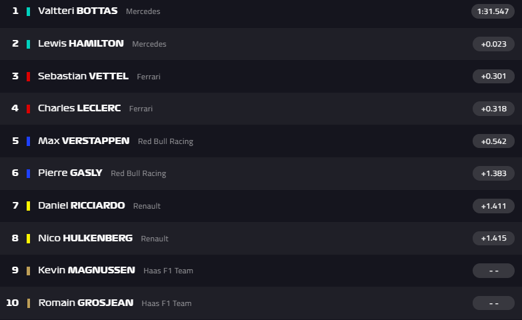The height and width of the screenshot is (320, 522).
Task: Click position number 3 in the standings
Action: pos(15,76)
